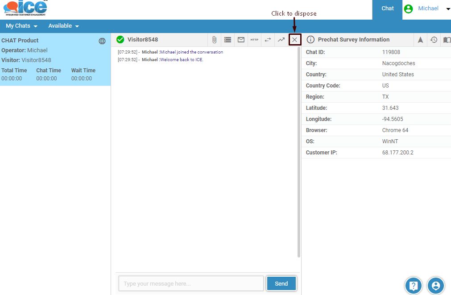Screen dimensions: 451x295
Task: Click the help question mark button
Action: click(x=414, y=286)
